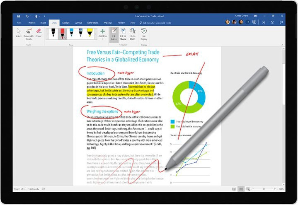Click the Ink to Math icon
This screenshot has width=298, height=205.
coord(133,33)
